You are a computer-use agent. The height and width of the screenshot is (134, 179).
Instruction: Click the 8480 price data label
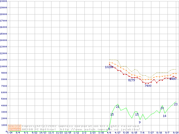[x=173, y=79]
